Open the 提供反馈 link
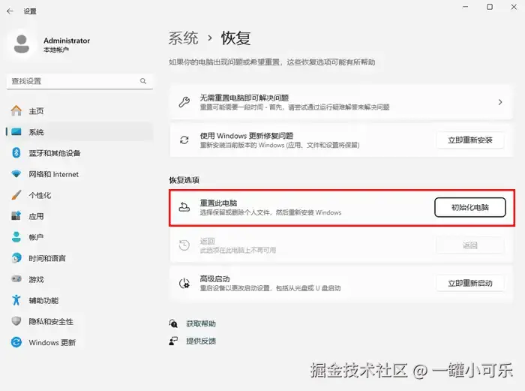 pyautogui.click(x=201, y=341)
